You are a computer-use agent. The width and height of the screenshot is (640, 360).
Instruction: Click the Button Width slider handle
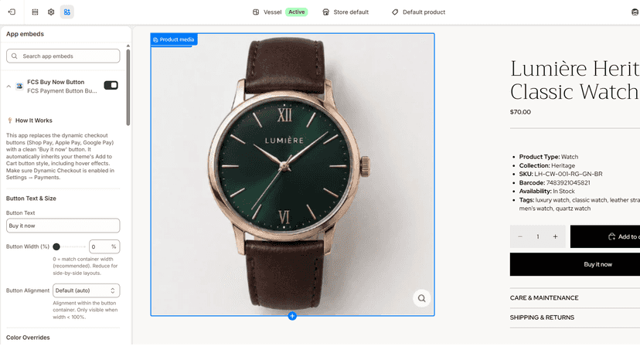(x=56, y=246)
